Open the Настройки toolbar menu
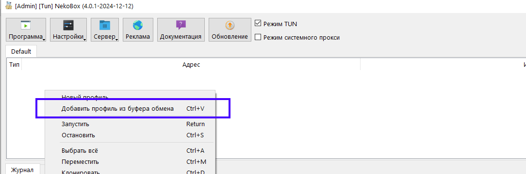 (68, 29)
